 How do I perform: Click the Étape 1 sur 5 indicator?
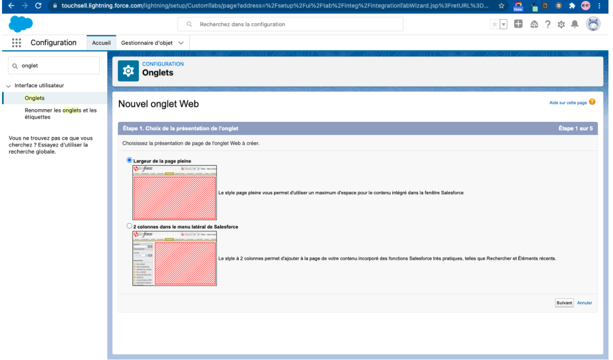576,128
